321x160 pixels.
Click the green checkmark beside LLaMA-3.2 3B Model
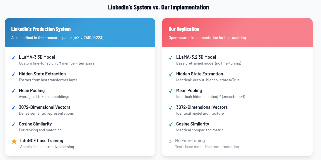[x=171, y=58]
